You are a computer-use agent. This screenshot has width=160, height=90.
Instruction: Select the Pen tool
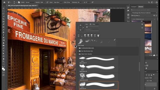[3, 48]
